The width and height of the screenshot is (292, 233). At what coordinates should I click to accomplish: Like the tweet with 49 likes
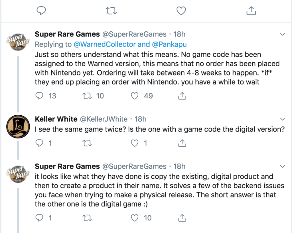coord(135,96)
